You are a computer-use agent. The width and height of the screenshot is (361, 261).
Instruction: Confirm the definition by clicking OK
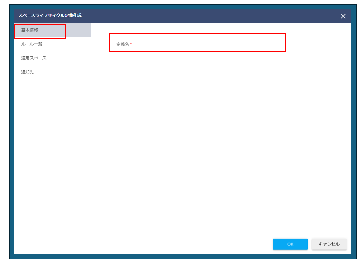pyautogui.click(x=290, y=244)
